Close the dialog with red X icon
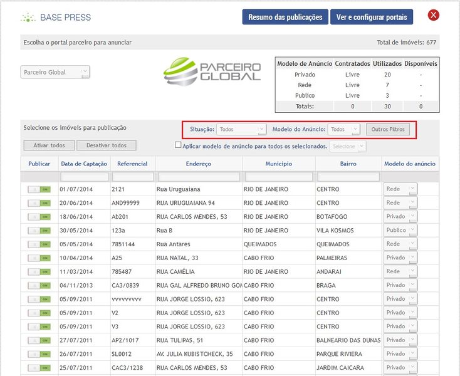This screenshot has height=376, width=460. [433, 16]
